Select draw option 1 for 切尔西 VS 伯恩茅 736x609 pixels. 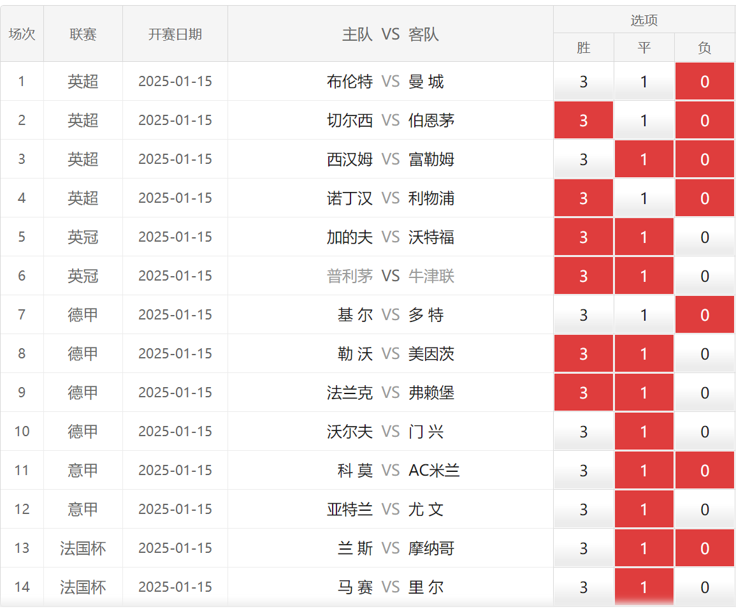point(644,121)
